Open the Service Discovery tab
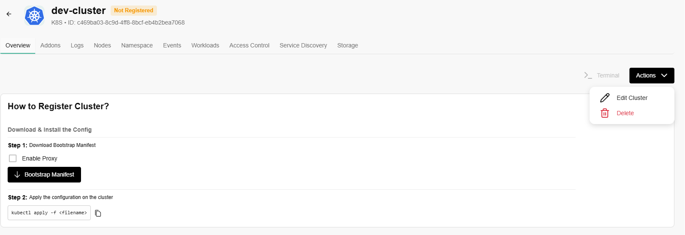Screen dimensions: 685x235 click(303, 45)
